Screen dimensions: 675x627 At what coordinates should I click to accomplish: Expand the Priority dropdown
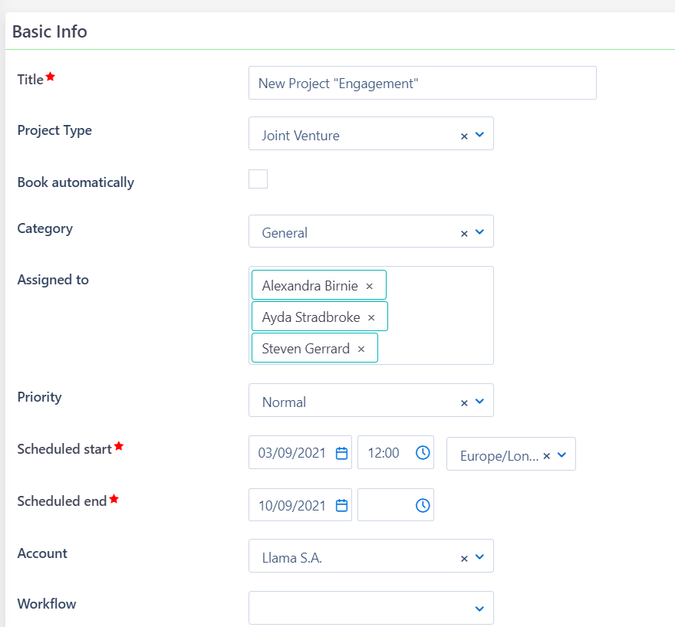click(480, 401)
